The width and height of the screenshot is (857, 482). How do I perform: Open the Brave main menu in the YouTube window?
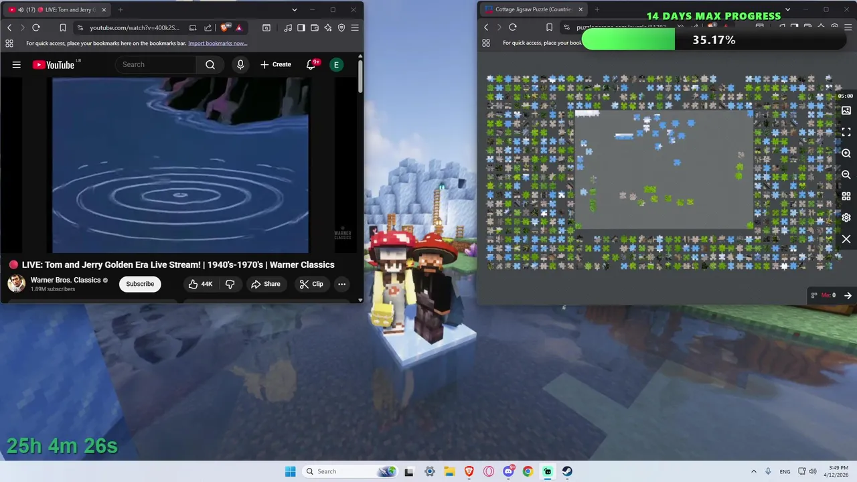(x=355, y=27)
